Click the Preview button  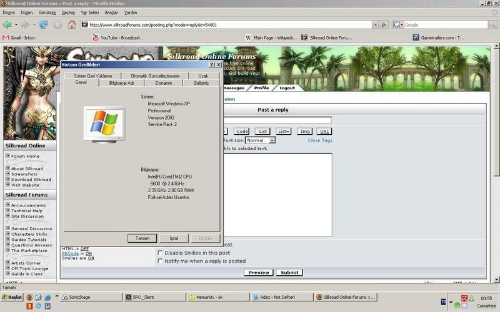click(259, 273)
